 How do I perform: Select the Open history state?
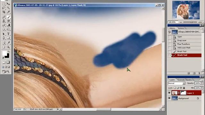click(186, 37)
